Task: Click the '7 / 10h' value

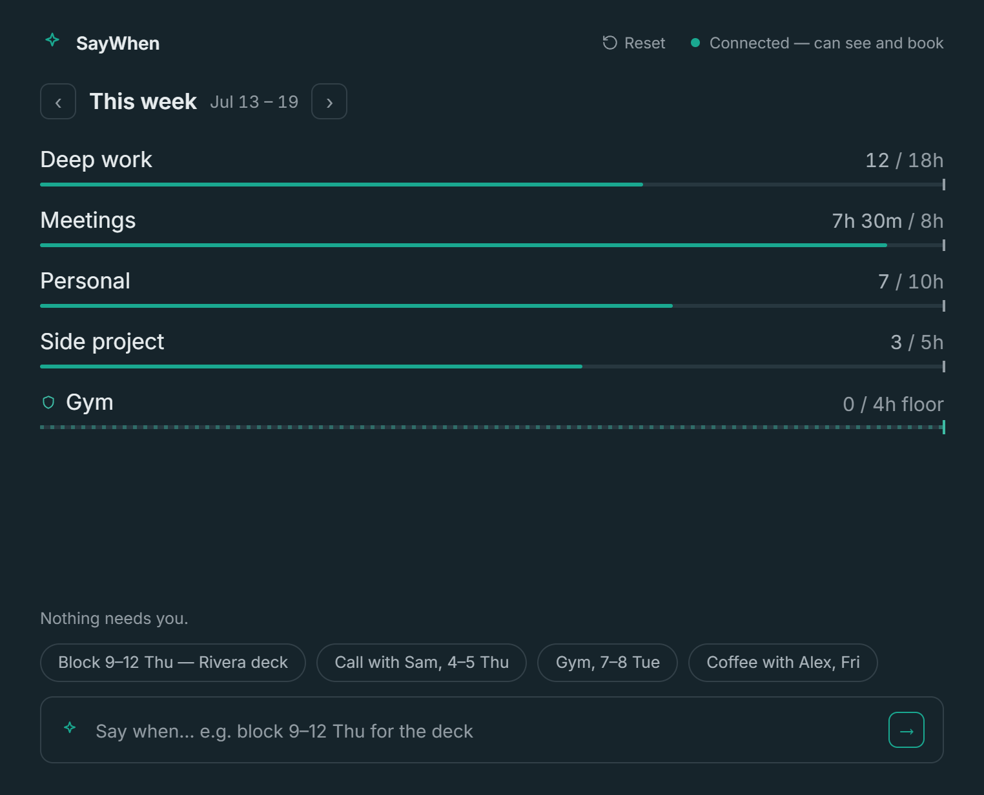Action: tap(910, 282)
